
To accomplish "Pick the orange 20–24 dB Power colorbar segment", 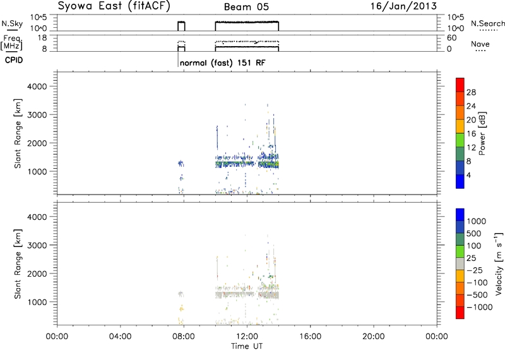I will [460, 112].
